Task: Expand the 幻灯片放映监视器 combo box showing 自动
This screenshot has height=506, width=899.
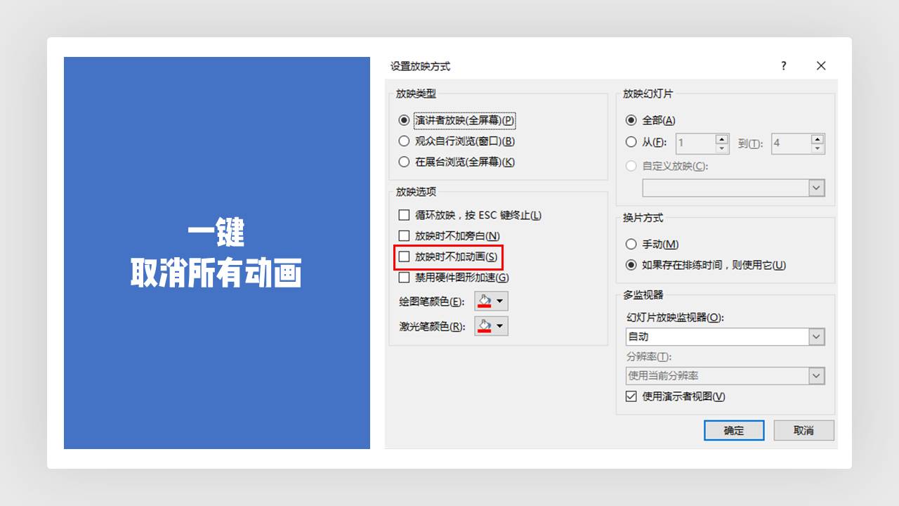Action: coord(816,337)
